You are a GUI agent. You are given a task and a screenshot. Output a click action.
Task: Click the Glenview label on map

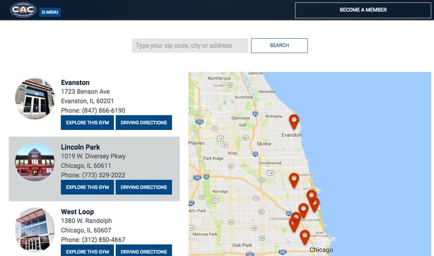click(241, 118)
